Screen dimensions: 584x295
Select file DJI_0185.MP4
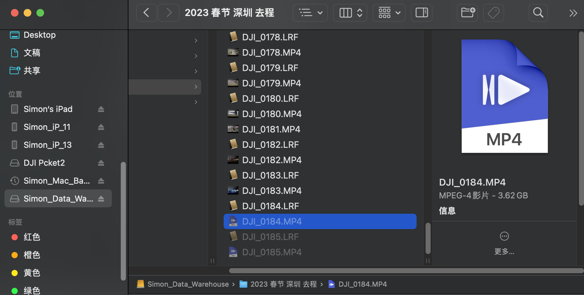(x=320, y=252)
